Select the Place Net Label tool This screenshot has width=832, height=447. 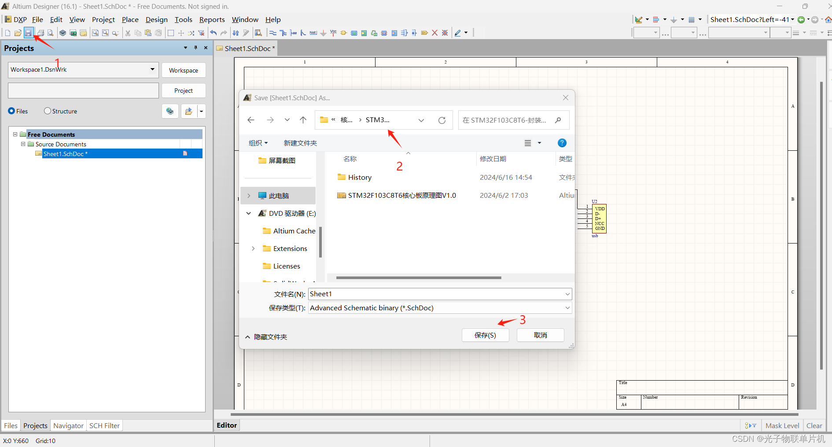point(313,33)
